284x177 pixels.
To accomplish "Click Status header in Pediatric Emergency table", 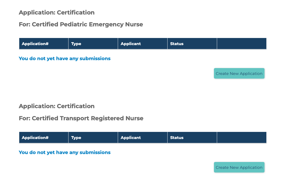I will coord(177,44).
